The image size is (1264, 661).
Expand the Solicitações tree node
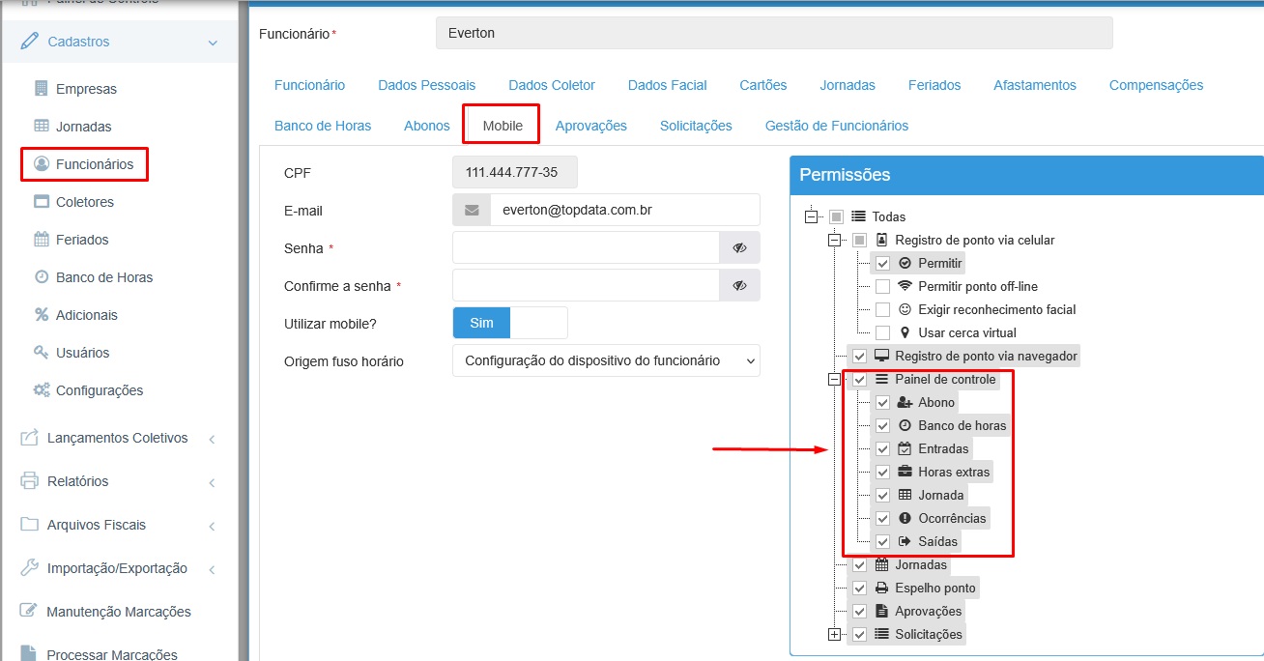pyautogui.click(x=835, y=635)
